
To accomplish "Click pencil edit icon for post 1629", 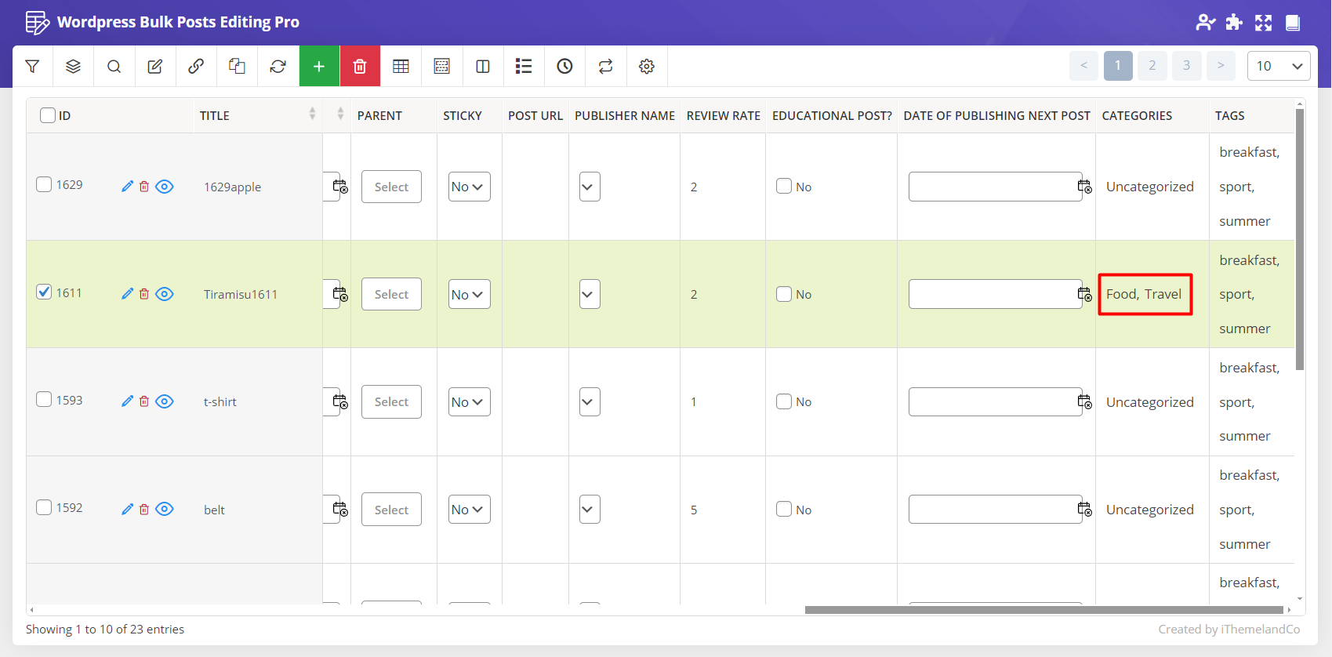I will 127,187.
